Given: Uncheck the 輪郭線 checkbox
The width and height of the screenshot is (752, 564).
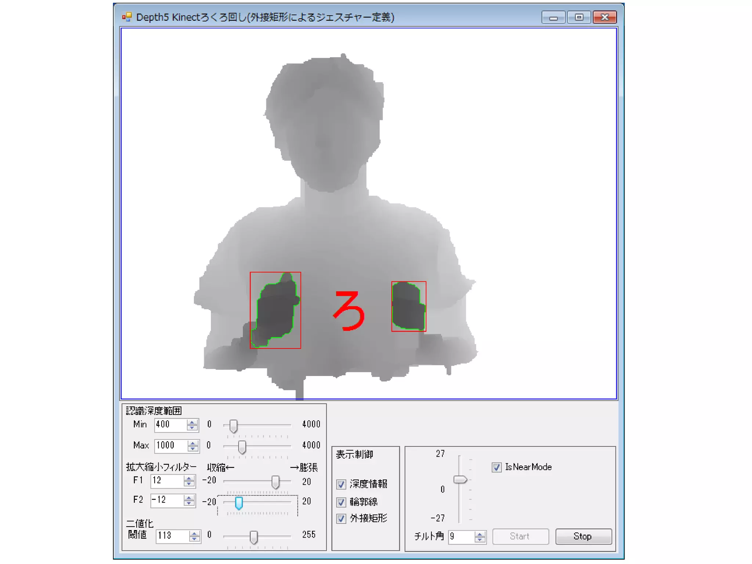Looking at the screenshot, I should [x=341, y=502].
